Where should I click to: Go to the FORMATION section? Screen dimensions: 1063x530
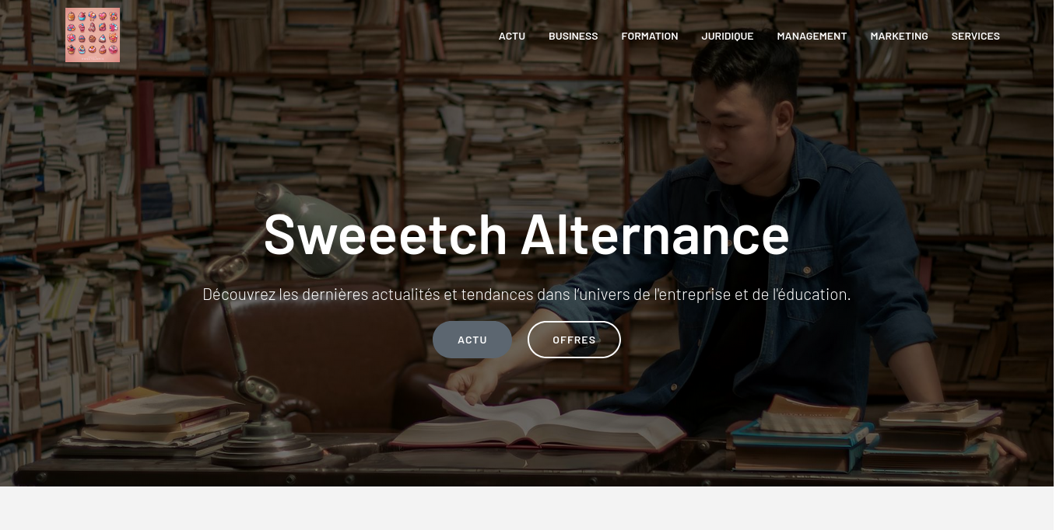tap(650, 36)
